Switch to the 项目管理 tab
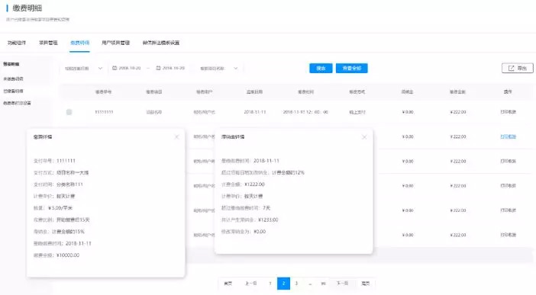536x295 pixels. click(48, 43)
